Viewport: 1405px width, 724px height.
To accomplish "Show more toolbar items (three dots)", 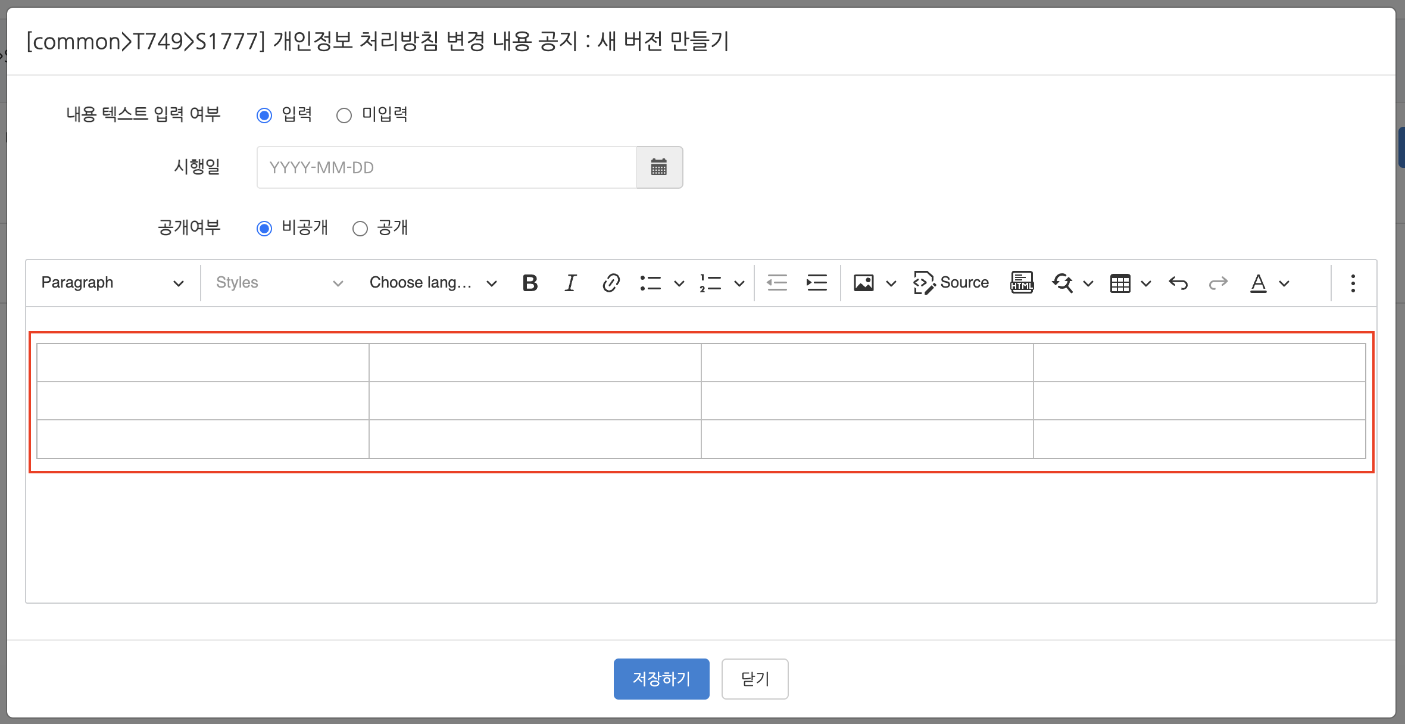I will pyautogui.click(x=1353, y=283).
